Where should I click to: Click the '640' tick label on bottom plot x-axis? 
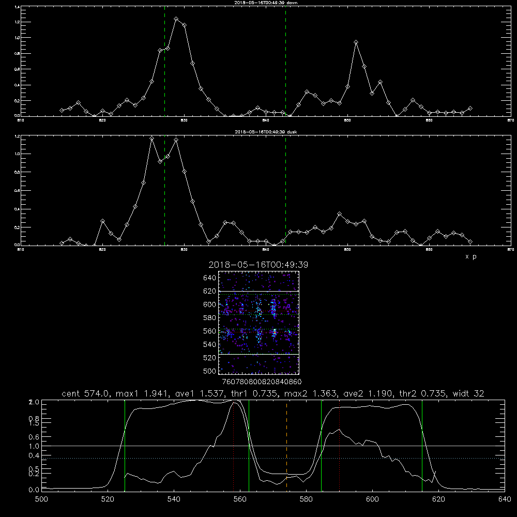[505, 499]
